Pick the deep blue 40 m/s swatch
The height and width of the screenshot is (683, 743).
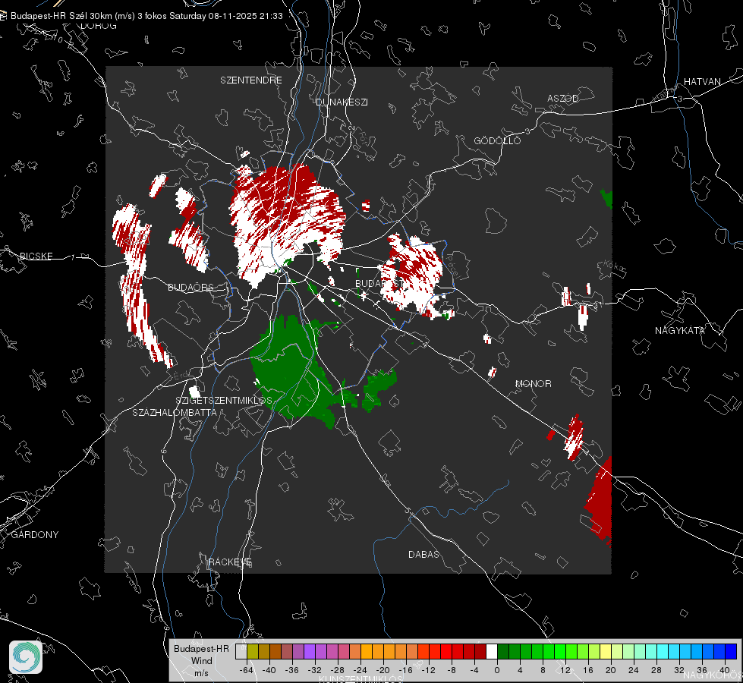point(731,652)
